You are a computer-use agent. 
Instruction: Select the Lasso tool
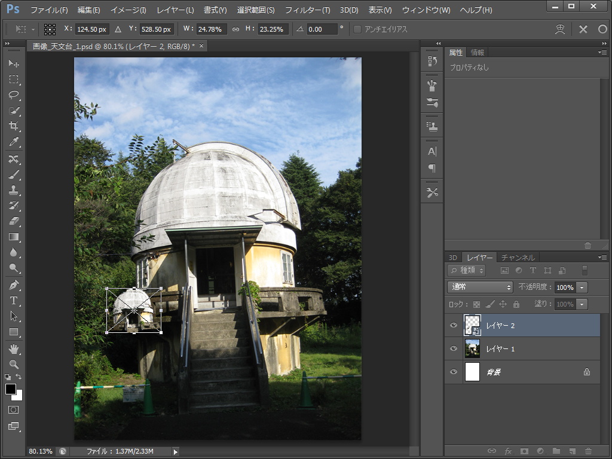14,95
